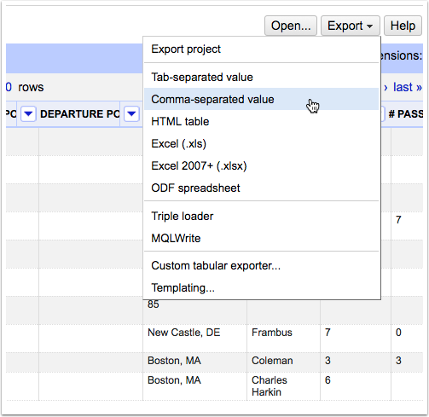Select Tab-separated value export option

tap(261, 77)
